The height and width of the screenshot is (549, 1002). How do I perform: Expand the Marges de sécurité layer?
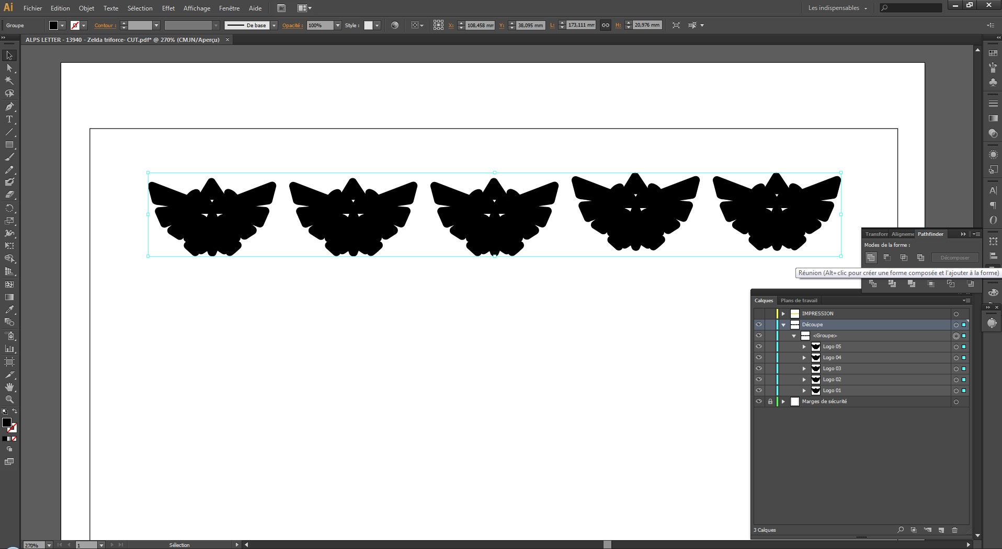click(x=783, y=402)
